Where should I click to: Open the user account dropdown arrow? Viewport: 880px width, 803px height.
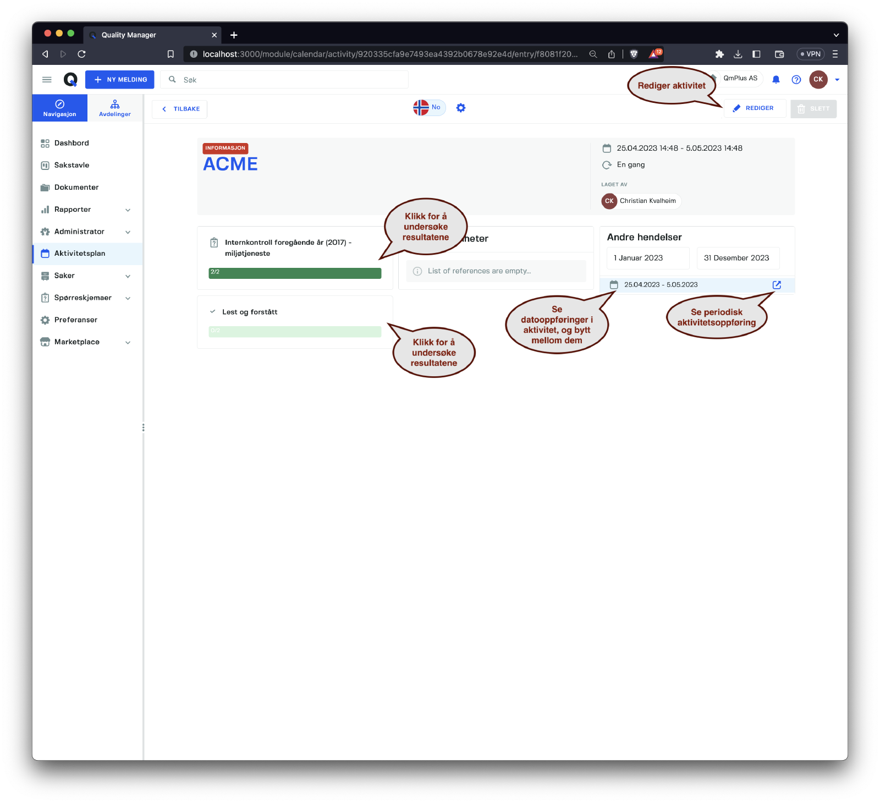837,80
